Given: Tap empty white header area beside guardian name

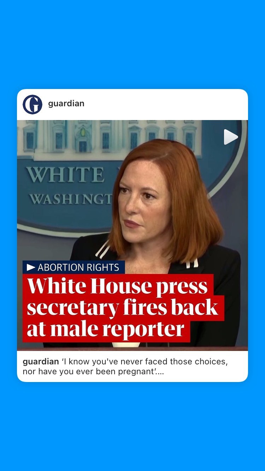Looking at the screenshot, I should [x=166, y=104].
